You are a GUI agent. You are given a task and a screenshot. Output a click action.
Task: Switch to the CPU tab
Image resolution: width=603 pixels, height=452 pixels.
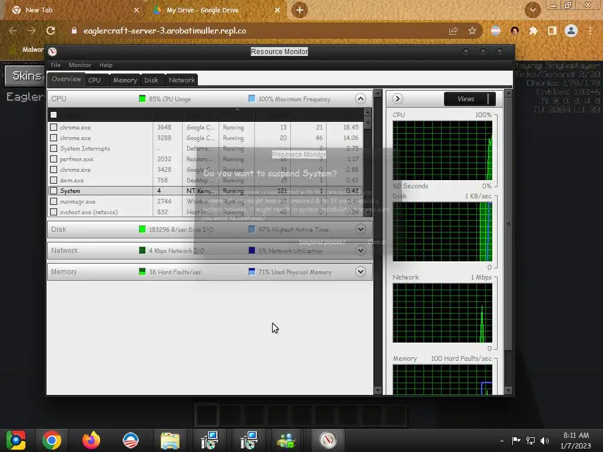pyautogui.click(x=95, y=80)
